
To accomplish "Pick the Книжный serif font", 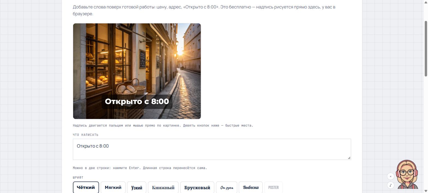I will 163,188.
